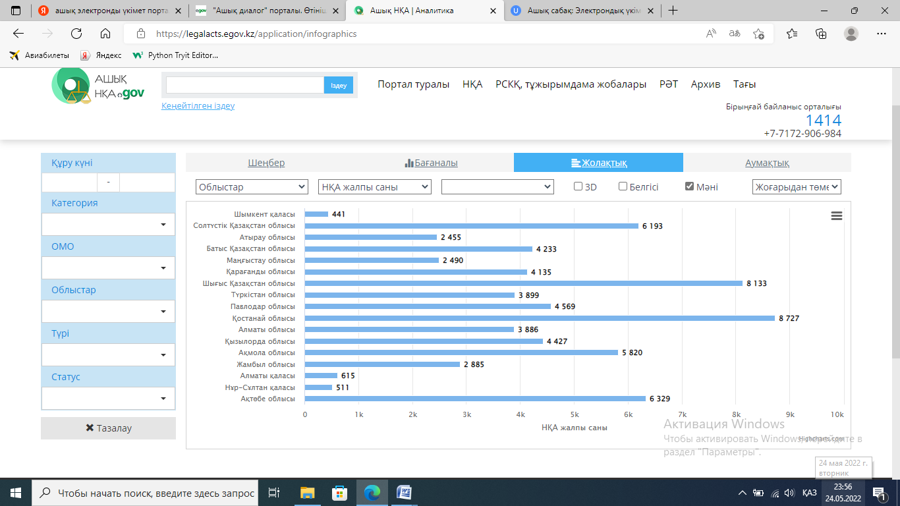The height and width of the screenshot is (506, 900).
Task: Expand the ОМО filter dropdown
Action: (108, 268)
